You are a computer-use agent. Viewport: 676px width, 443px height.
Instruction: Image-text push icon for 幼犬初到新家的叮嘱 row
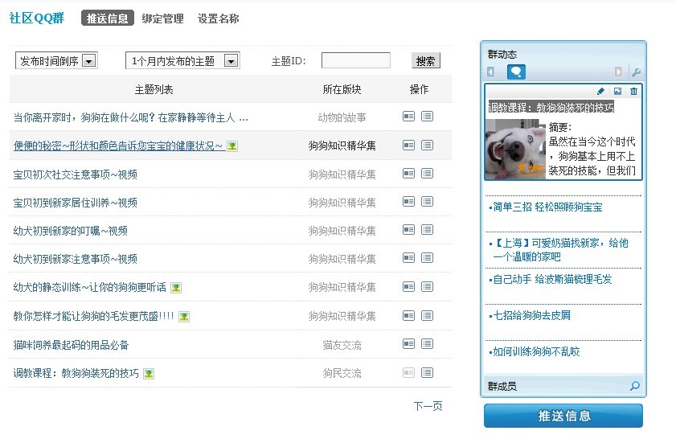pyautogui.click(x=408, y=229)
